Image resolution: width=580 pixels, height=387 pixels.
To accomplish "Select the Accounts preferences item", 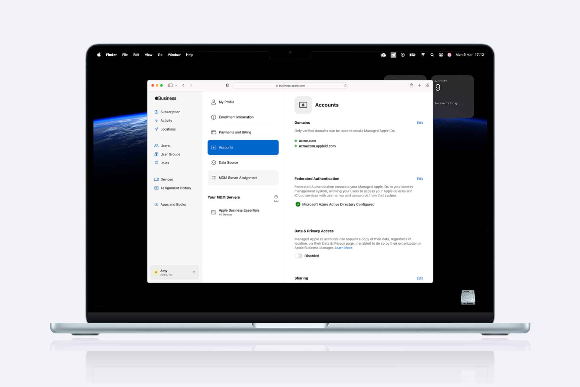I will (x=243, y=147).
